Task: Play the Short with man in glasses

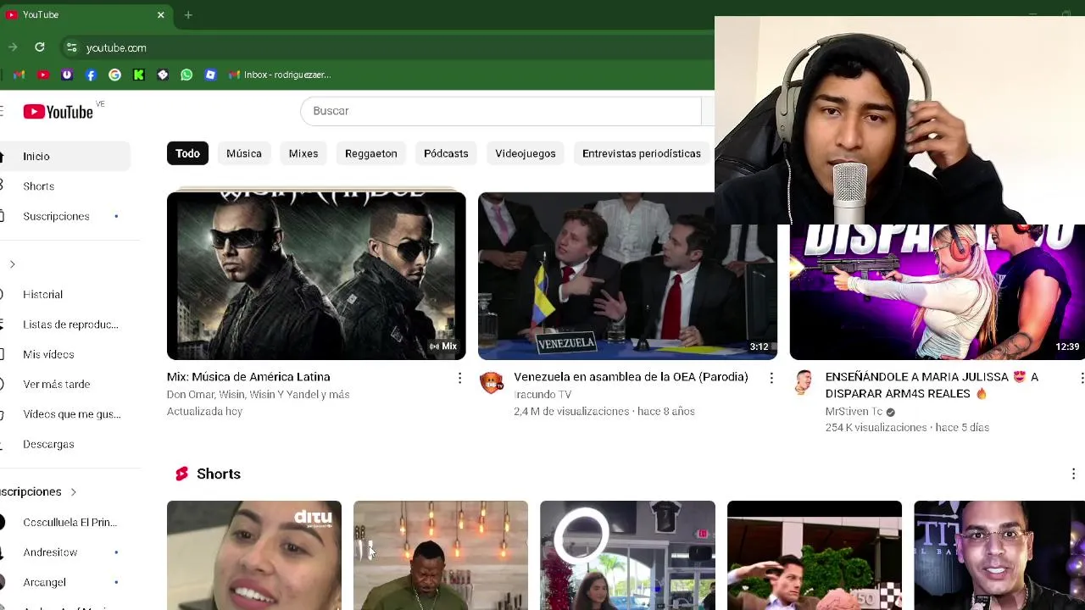Action: tap(999, 556)
